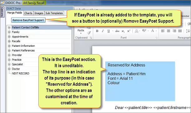Viewport: 191px width, 113px height.
Task: Open the Font Color dropdown arrow
Action: 156,31
